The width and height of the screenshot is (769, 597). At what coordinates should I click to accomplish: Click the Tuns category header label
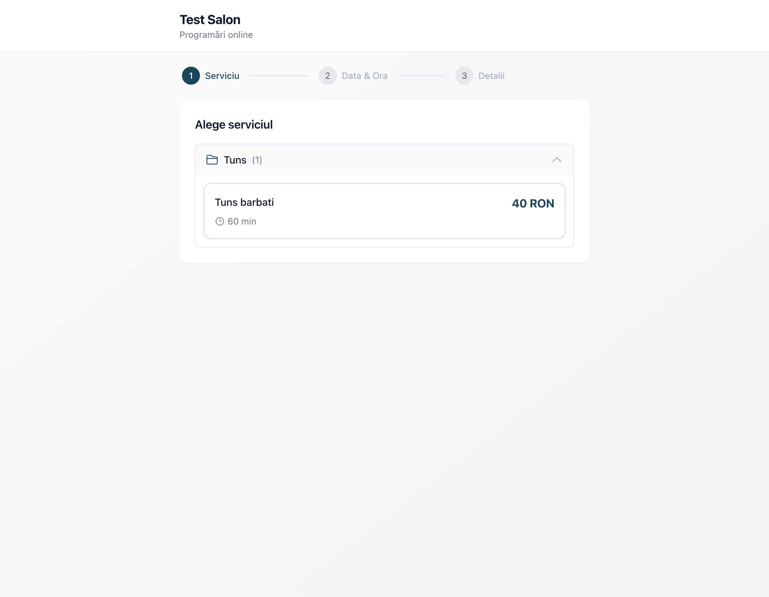click(235, 160)
